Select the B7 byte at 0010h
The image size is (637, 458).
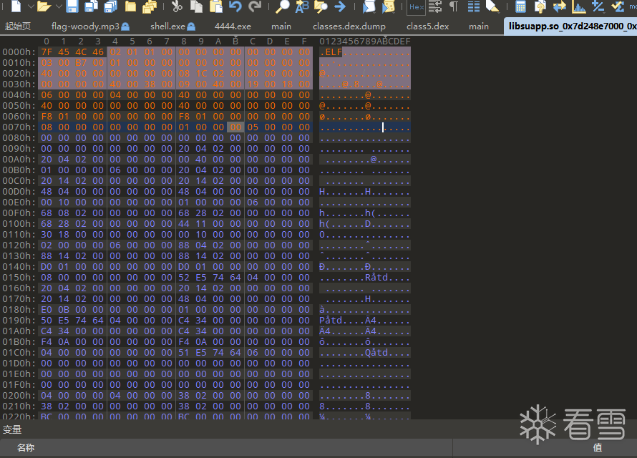tap(81, 63)
